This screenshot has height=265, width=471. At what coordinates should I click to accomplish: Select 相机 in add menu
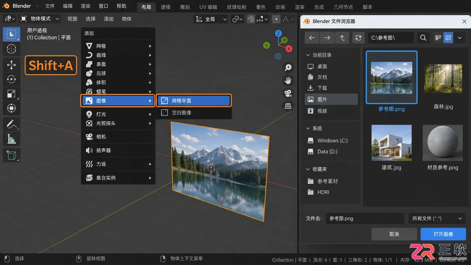[x=118, y=137]
